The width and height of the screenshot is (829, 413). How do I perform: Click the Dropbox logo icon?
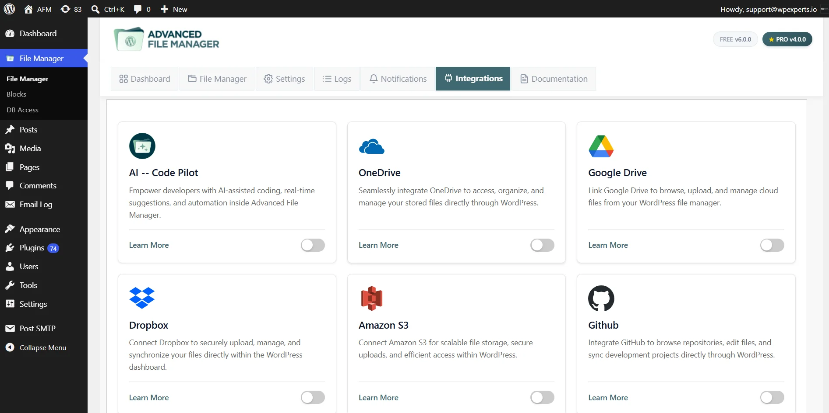pos(142,298)
